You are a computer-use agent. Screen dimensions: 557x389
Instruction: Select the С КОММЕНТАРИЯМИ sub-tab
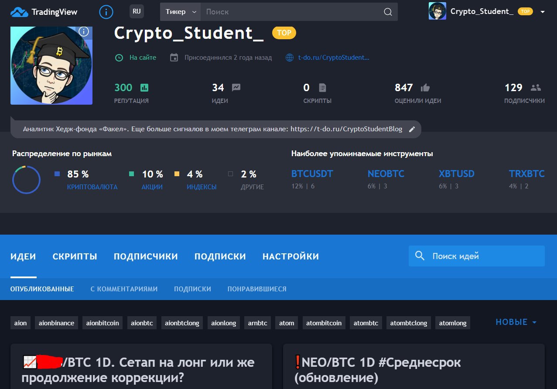click(124, 289)
